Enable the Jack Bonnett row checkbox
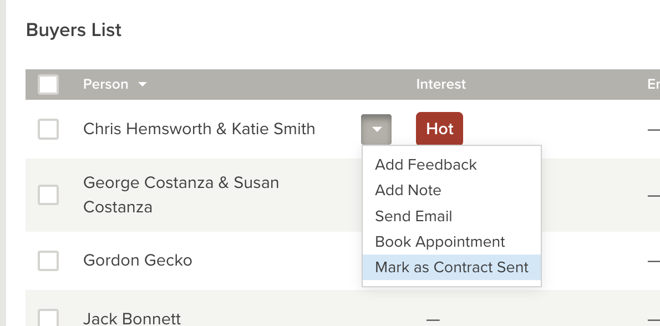This screenshot has width=660, height=326. 48,318
